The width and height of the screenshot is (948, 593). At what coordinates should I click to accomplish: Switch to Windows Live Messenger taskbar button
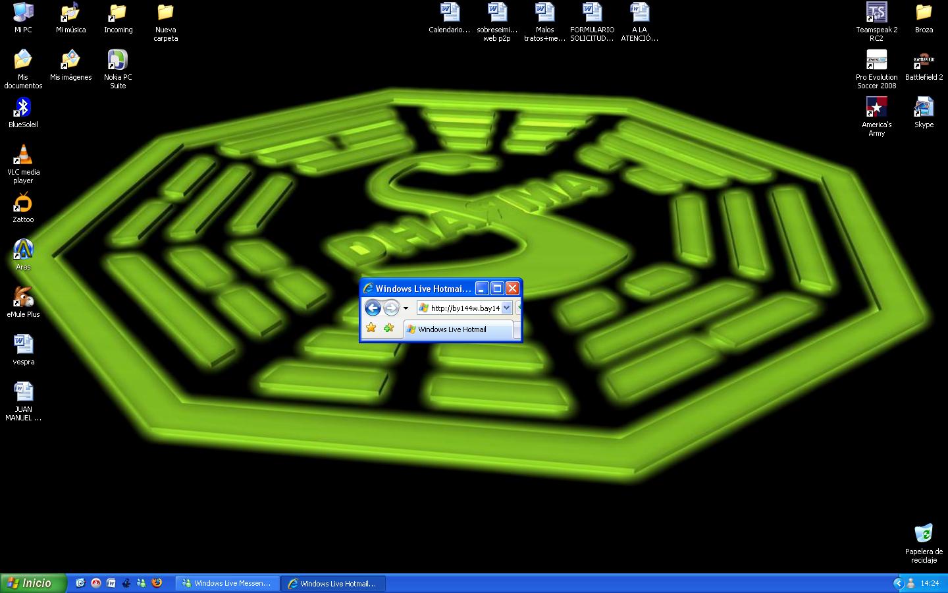pos(228,583)
